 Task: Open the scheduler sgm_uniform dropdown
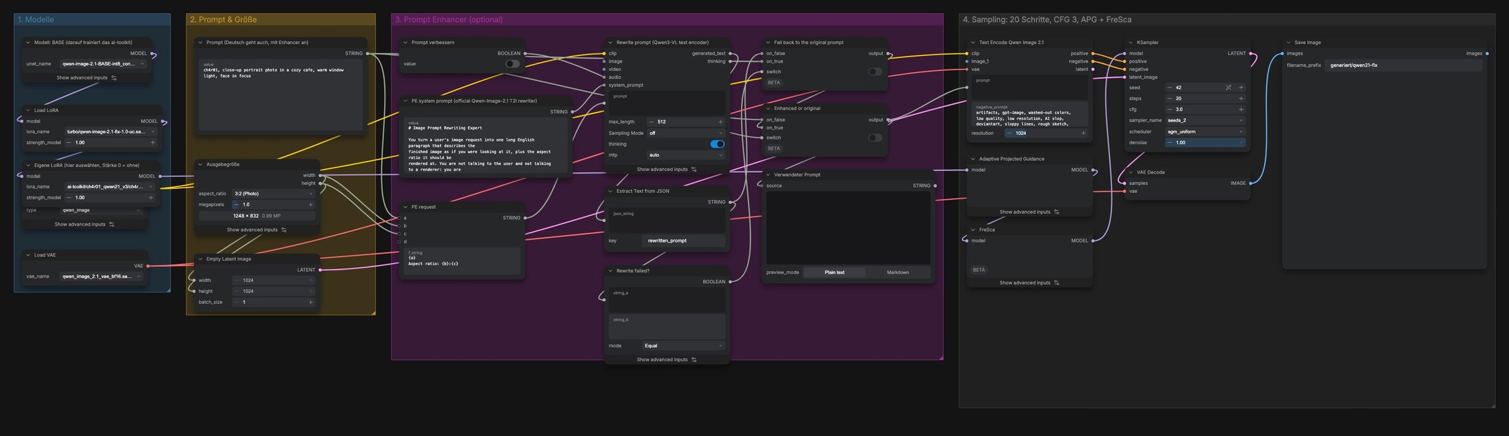coord(1205,132)
